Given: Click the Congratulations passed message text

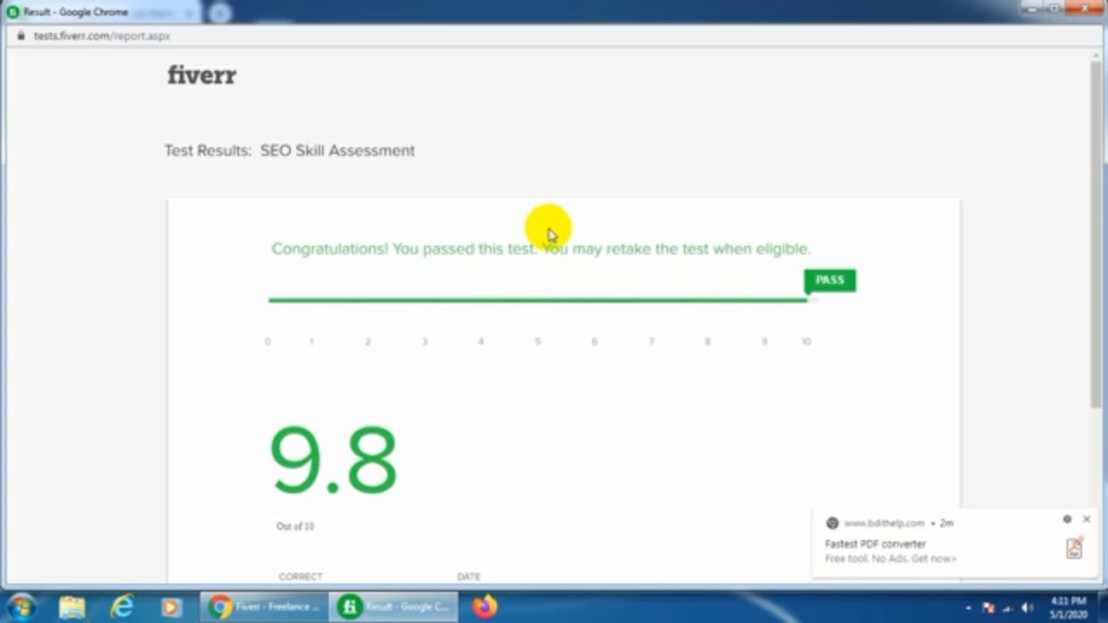Looking at the screenshot, I should (x=541, y=249).
